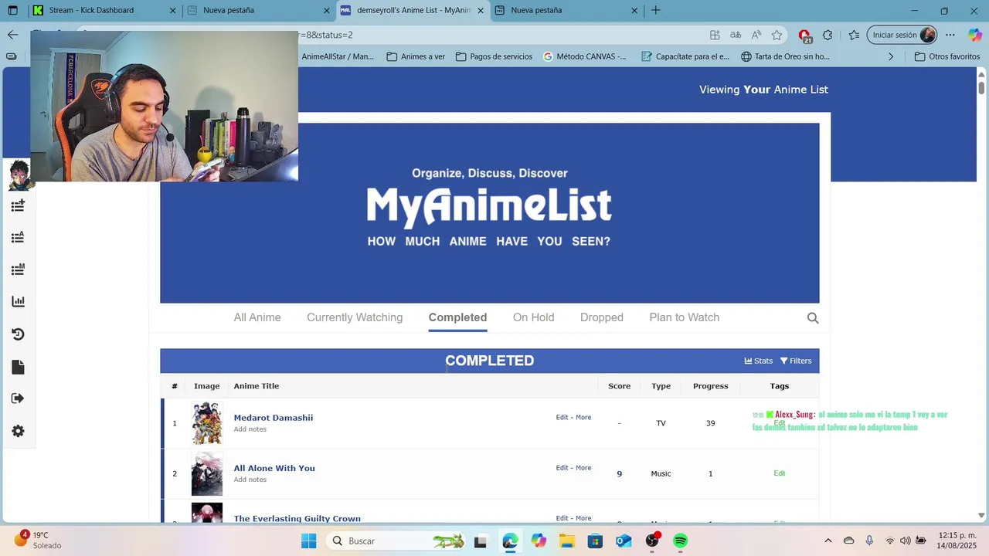Open the Pagos de servicios bookmarks folder
The image size is (989, 556).
tap(494, 56)
